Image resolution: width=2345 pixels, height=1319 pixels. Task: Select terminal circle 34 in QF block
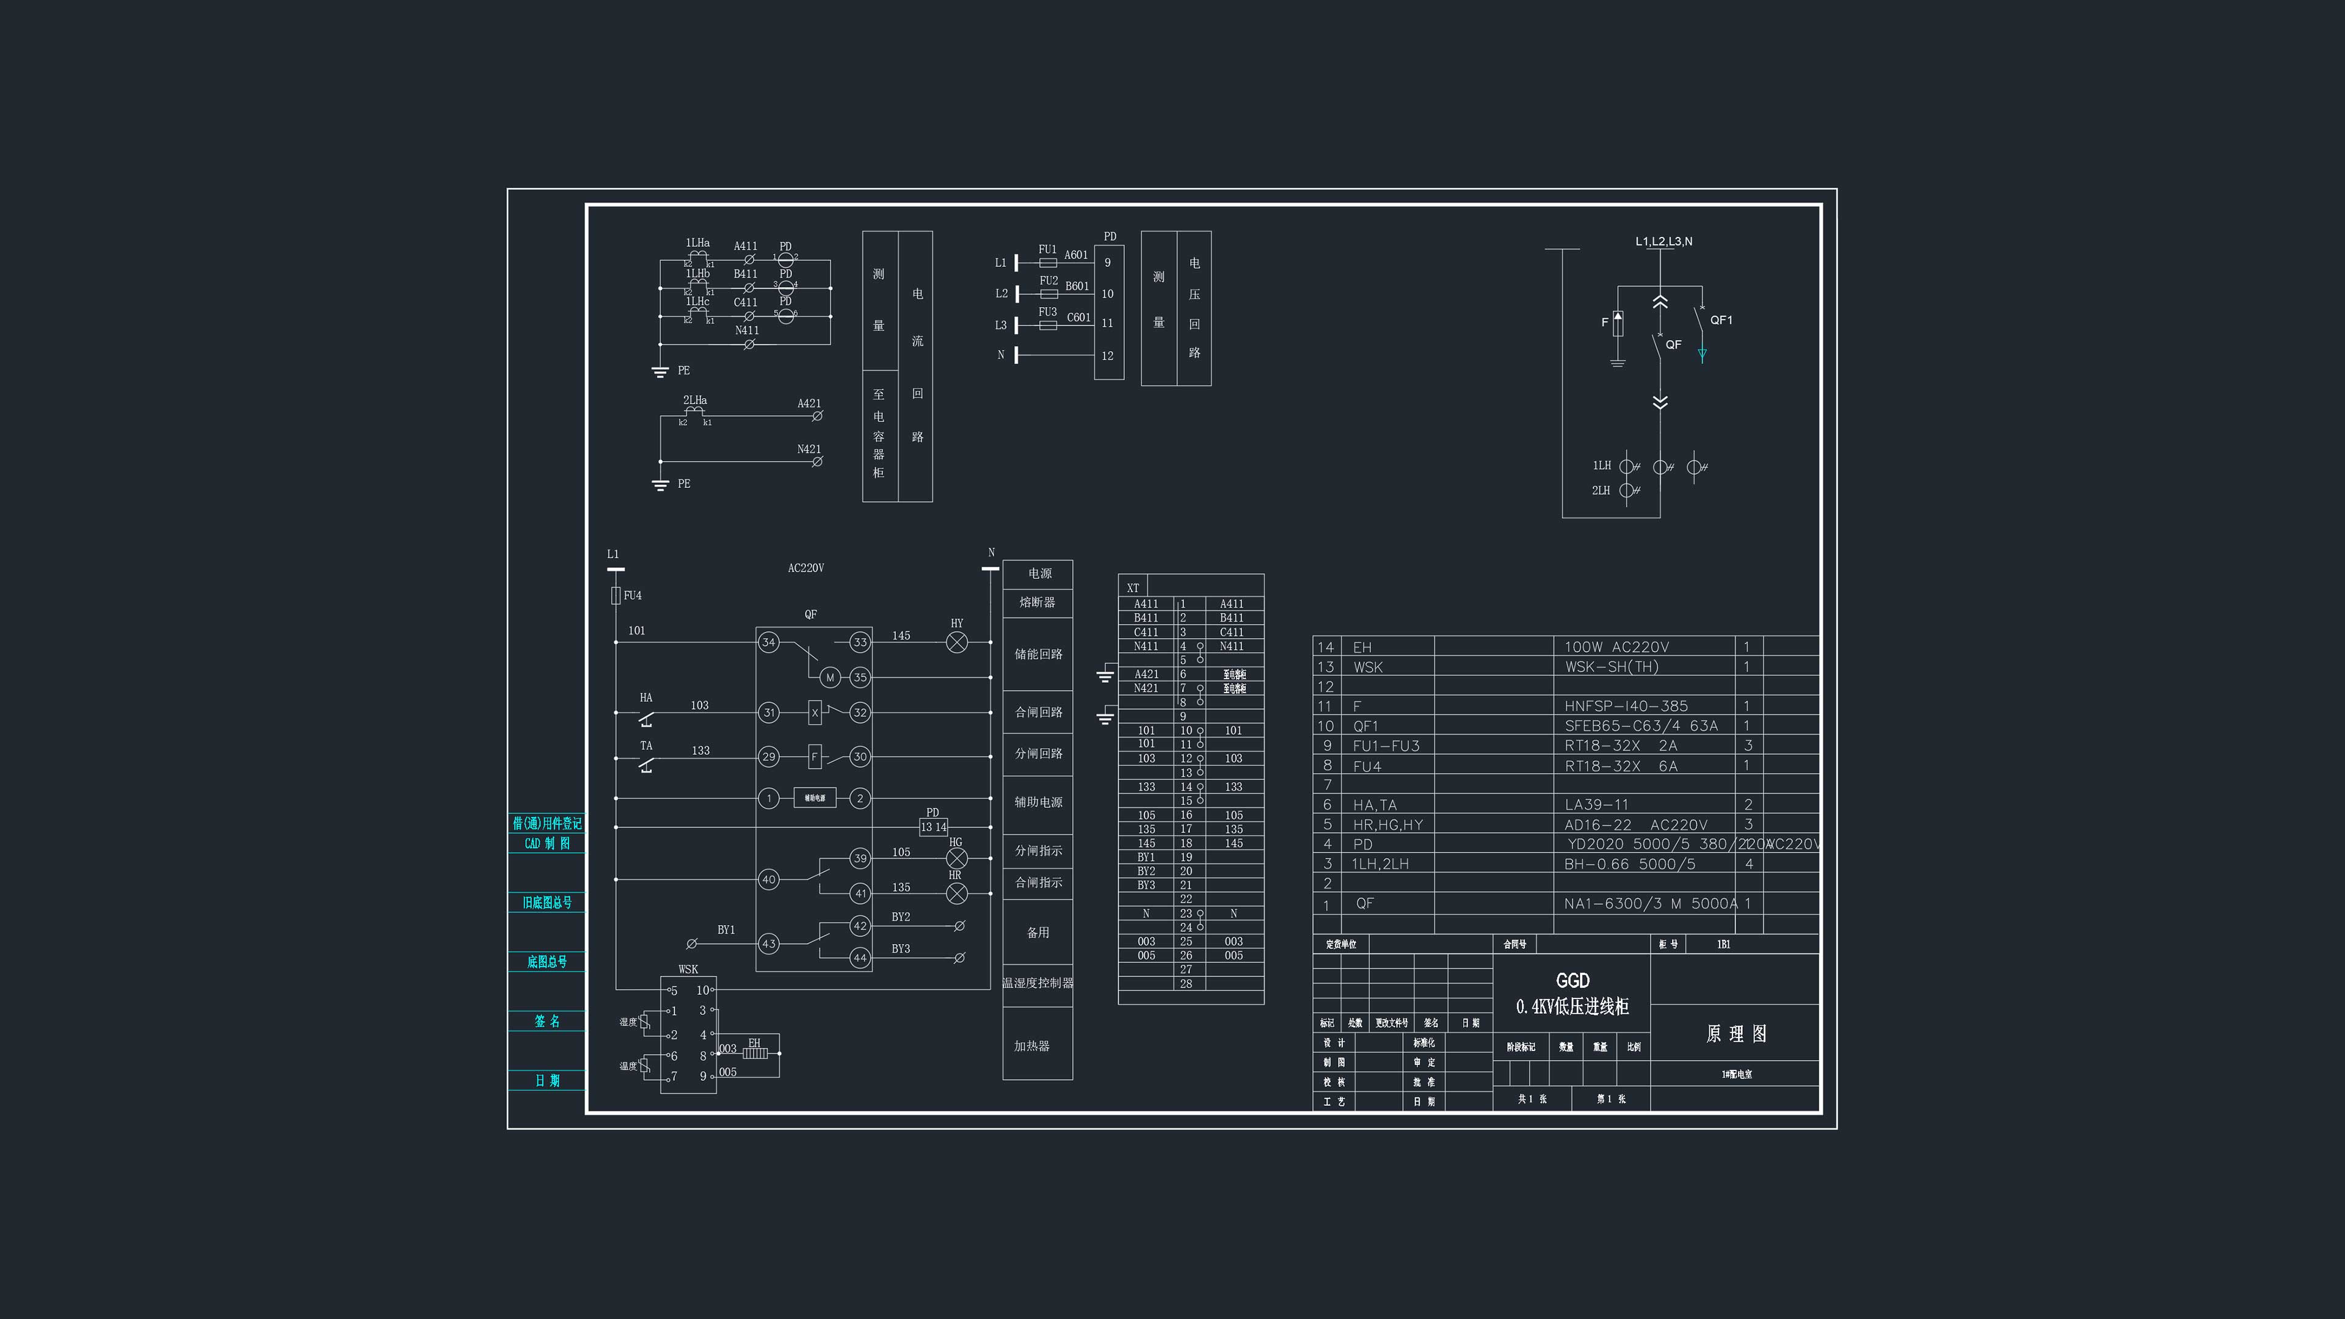768,642
